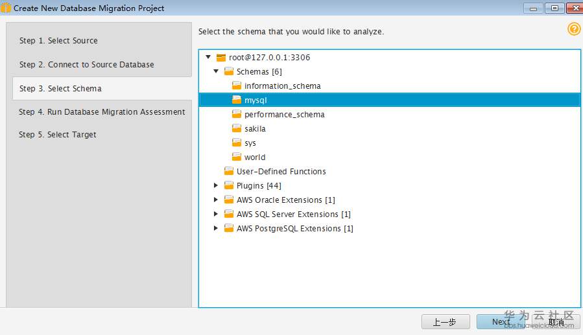Click the AWS Oracle Extensions folder icon
The height and width of the screenshot is (335, 583).
pos(229,200)
